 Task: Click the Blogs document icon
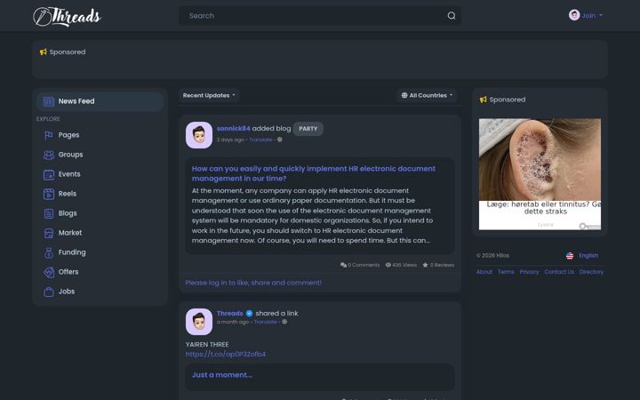49,213
